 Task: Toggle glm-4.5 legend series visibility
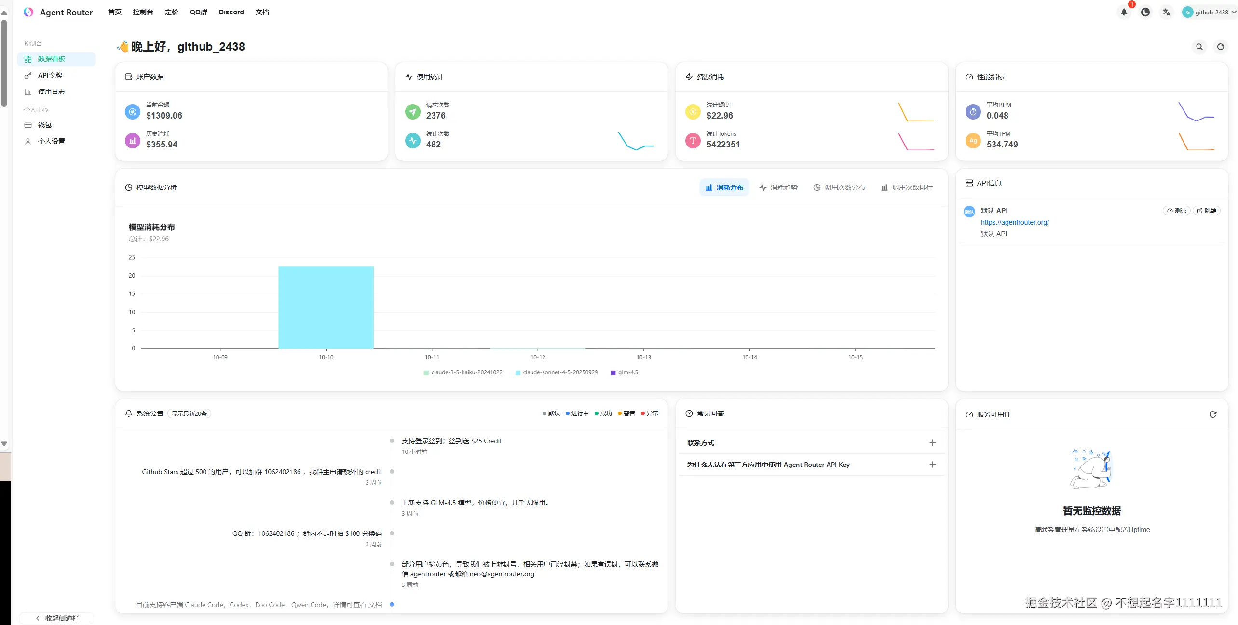[624, 372]
